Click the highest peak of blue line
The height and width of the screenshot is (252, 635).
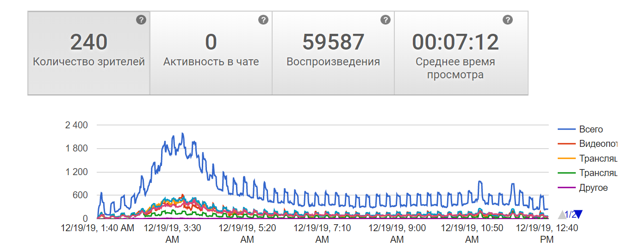pyautogui.click(x=182, y=134)
